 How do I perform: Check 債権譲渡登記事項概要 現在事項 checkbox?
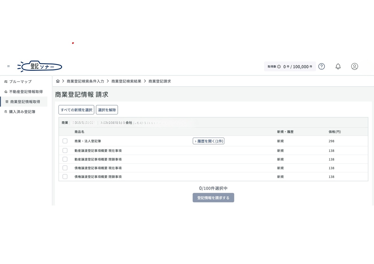pyautogui.click(x=65, y=168)
